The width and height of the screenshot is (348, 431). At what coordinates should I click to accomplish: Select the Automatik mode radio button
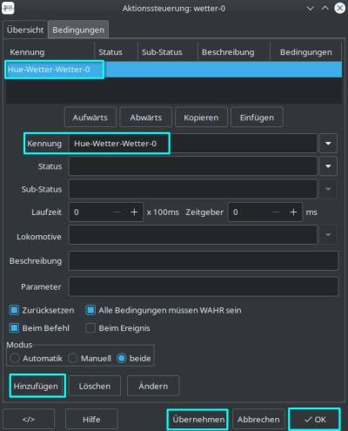click(x=15, y=359)
